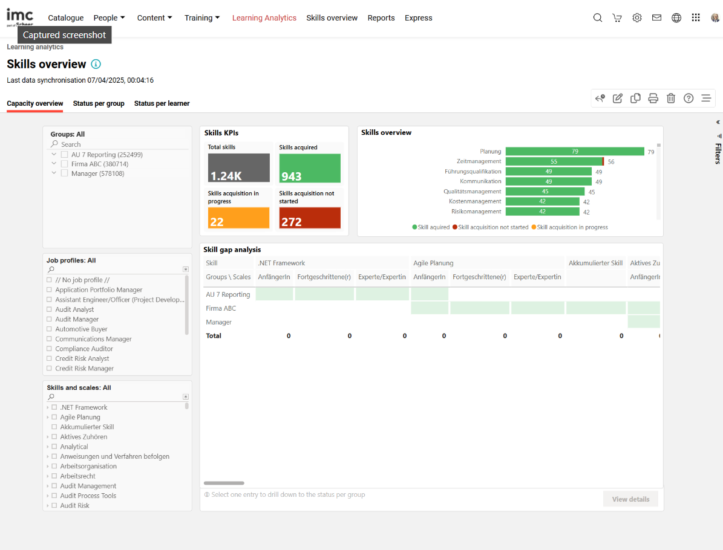Screen dimensions: 723x550
Task: Click the pencil edit icon in toolbar
Action: tap(618, 99)
